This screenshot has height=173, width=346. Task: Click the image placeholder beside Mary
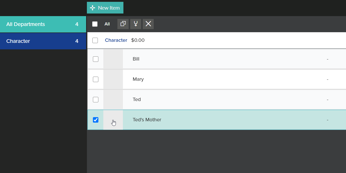[x=113, y=79]
